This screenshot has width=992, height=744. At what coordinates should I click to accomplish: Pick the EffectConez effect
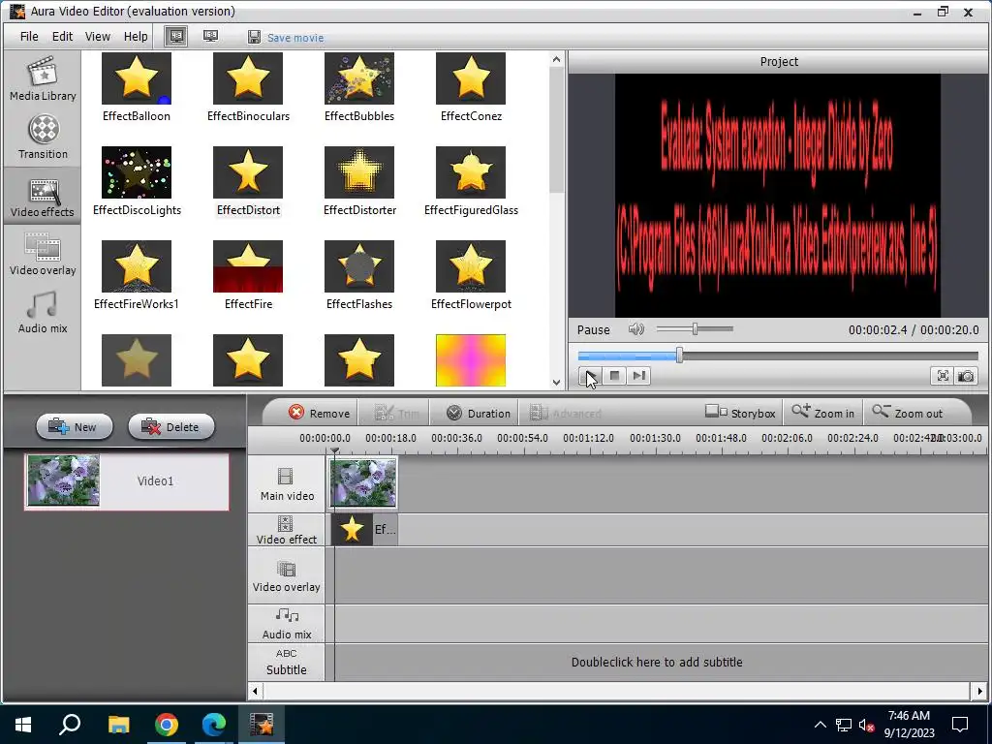tap(471, 87)
